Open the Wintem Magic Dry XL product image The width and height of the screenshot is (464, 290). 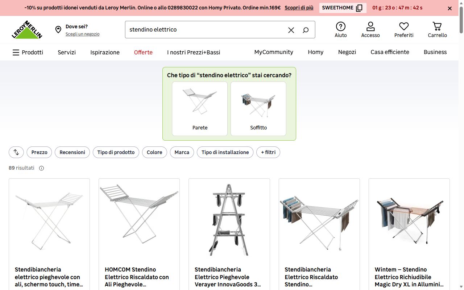[x=409, y=219]
